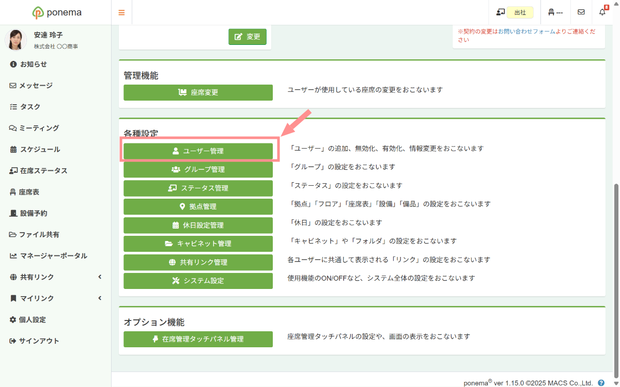Click the green 変更 button
Image resolution: width=620 pixels, height=387 pixels.
pos(247,37)
